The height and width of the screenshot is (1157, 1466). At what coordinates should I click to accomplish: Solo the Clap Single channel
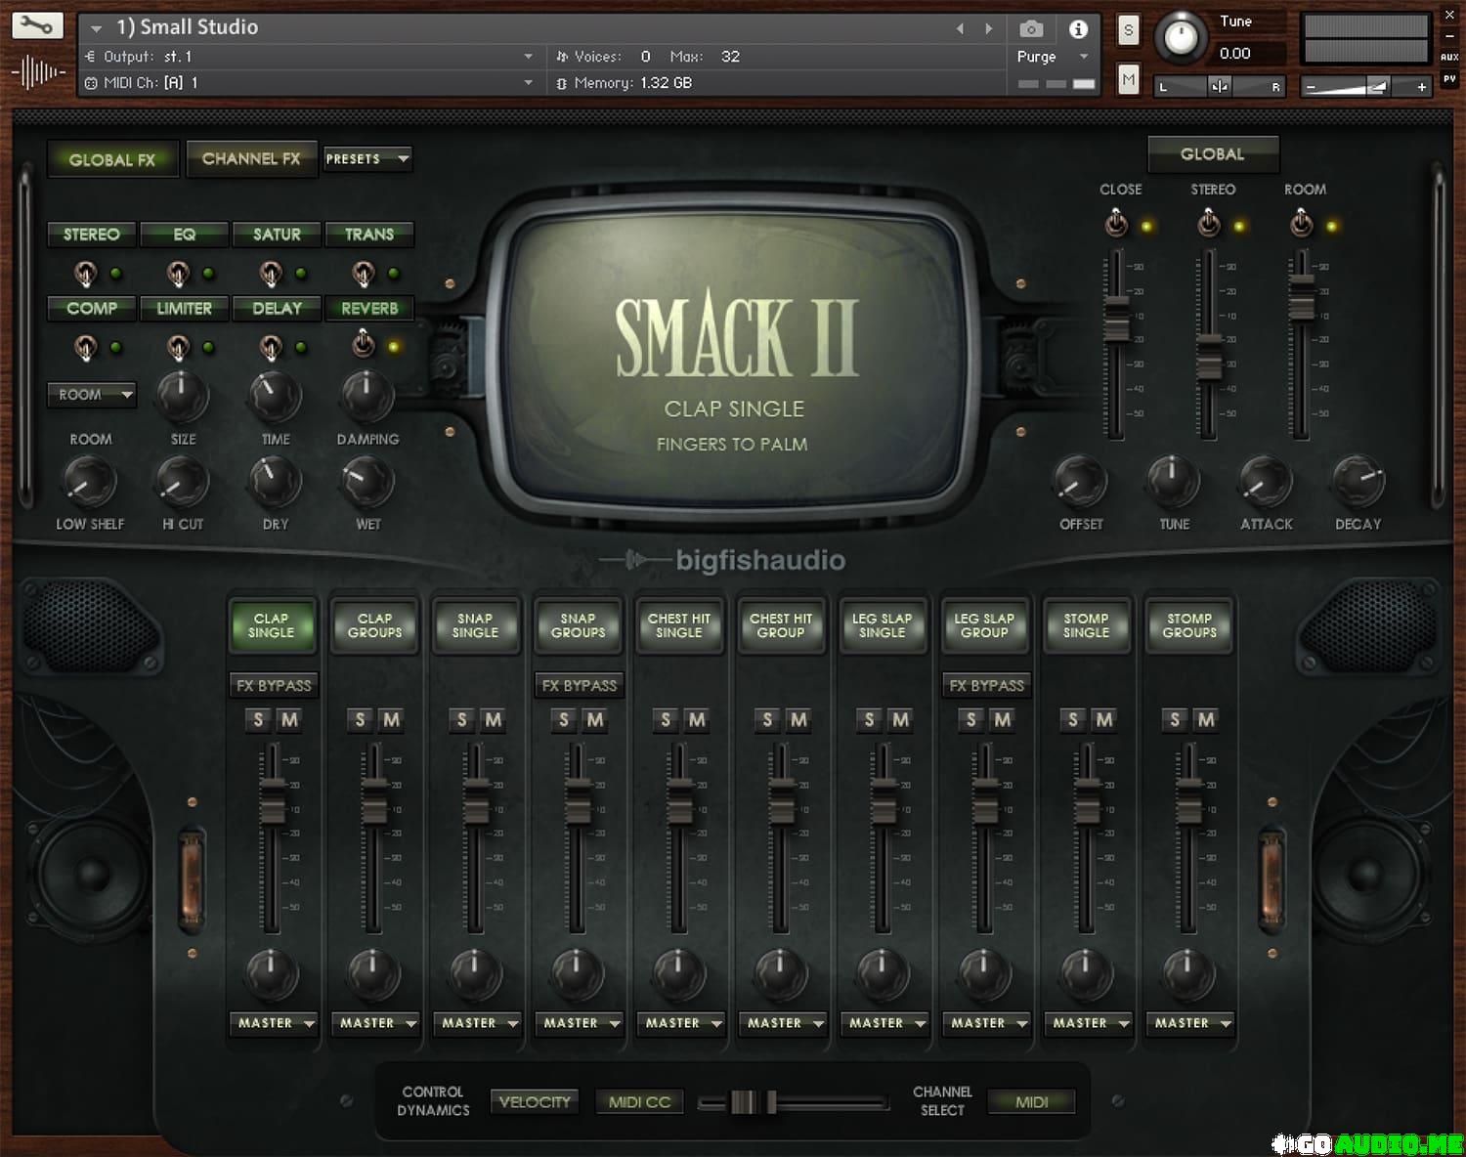coord(258,720)
